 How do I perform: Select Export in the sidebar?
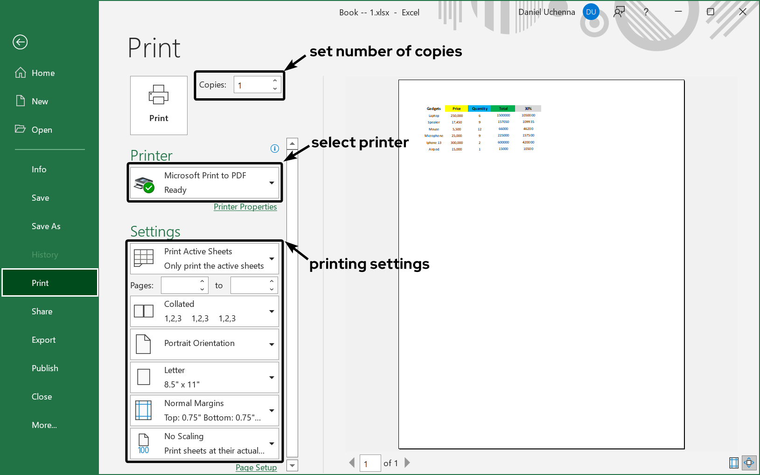click(44, 340)
